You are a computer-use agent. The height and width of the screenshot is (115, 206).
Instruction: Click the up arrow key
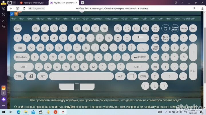pos(155,76)
